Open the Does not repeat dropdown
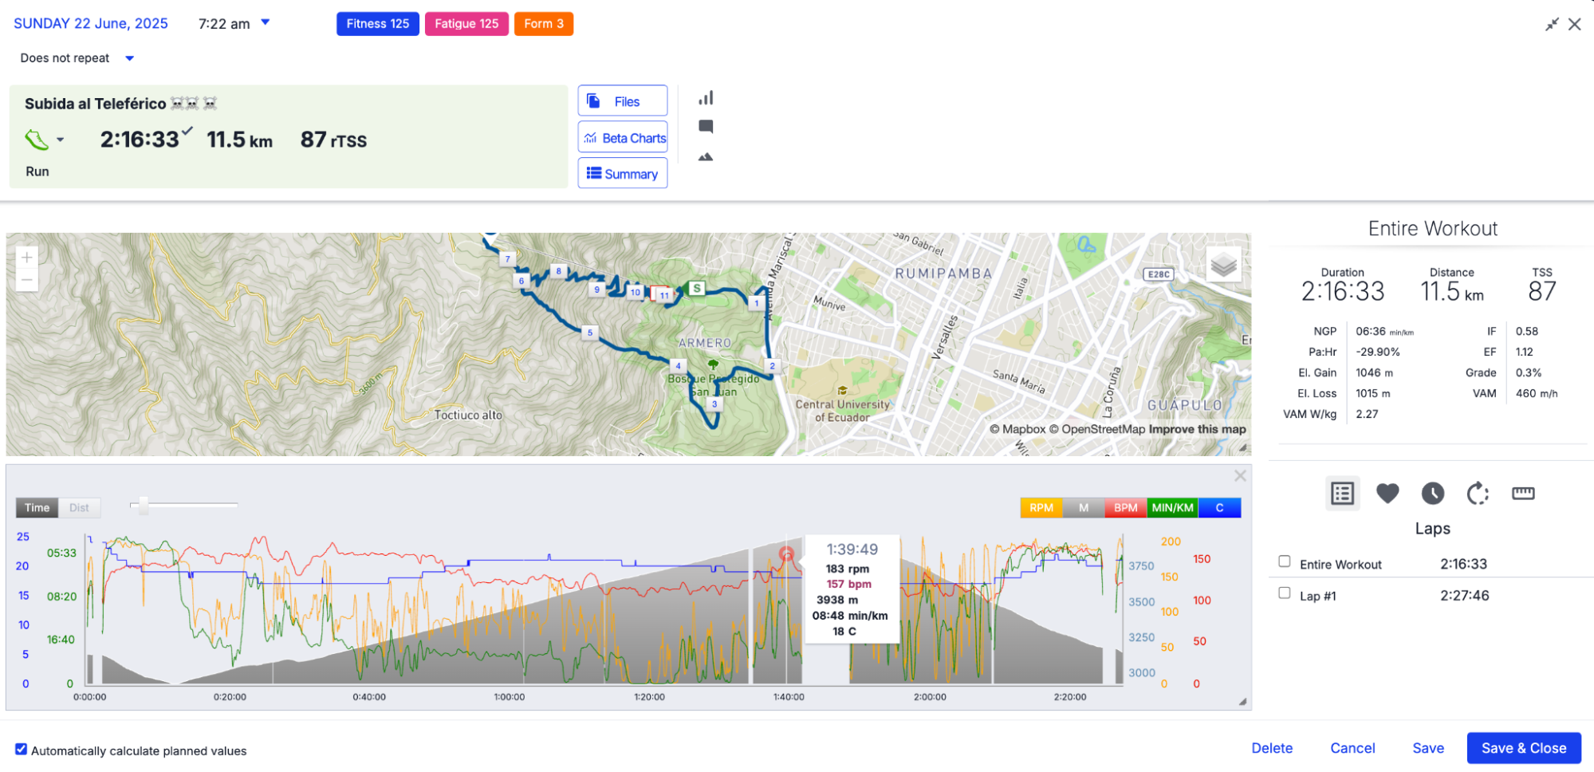Screen dimensions: 1594x772 130,58
